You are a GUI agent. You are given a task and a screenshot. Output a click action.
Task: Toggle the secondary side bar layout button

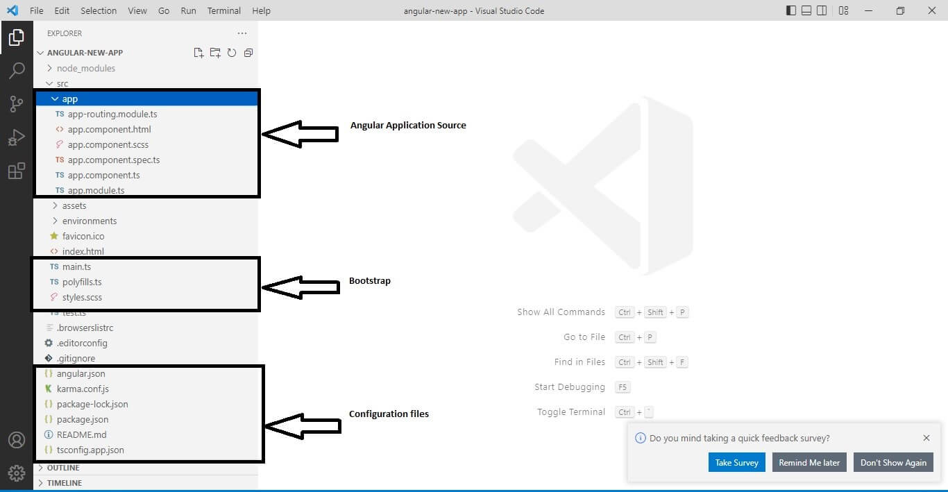822,10
